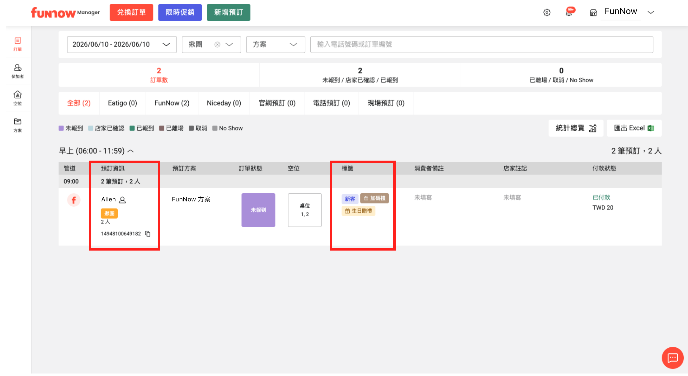Click the purple 未報到 status block

(258, 210)
